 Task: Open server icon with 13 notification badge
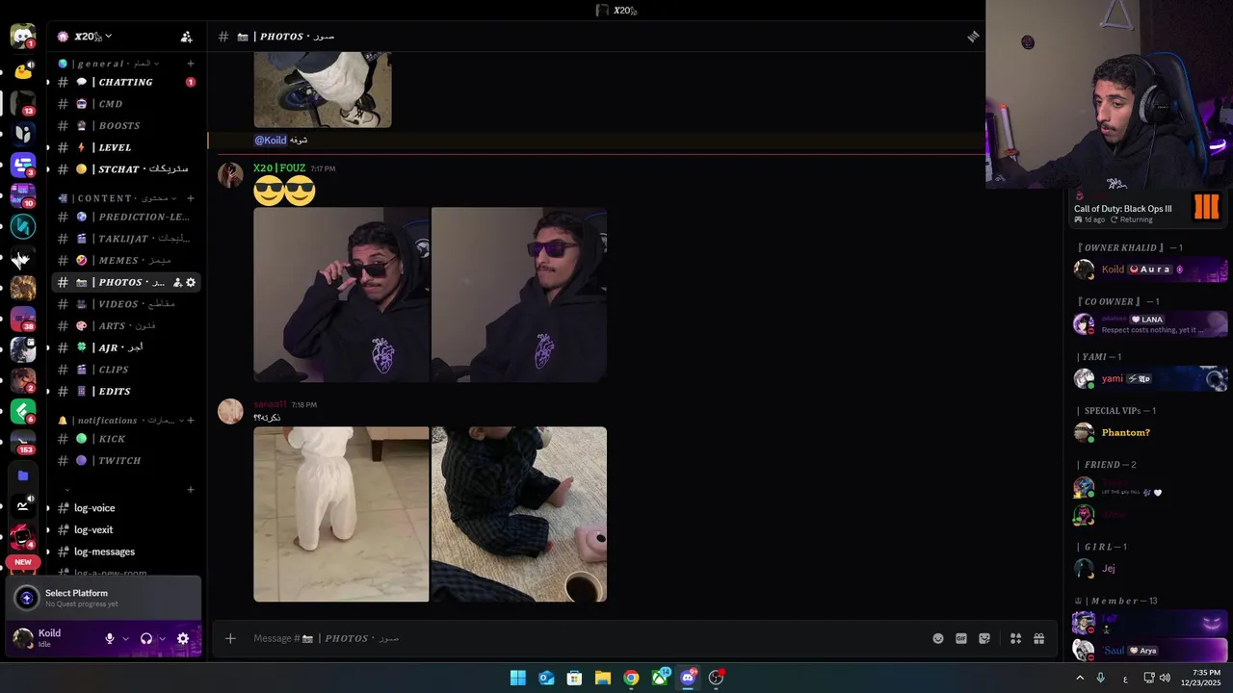(x=22, y=103)
